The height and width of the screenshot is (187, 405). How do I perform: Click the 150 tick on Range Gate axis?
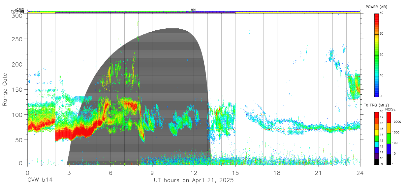click(x=17, y=89)
